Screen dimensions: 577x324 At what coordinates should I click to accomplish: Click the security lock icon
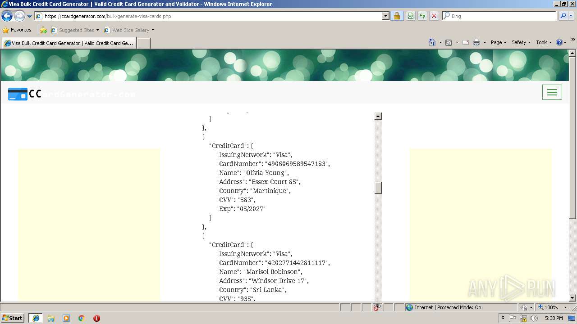397,16
